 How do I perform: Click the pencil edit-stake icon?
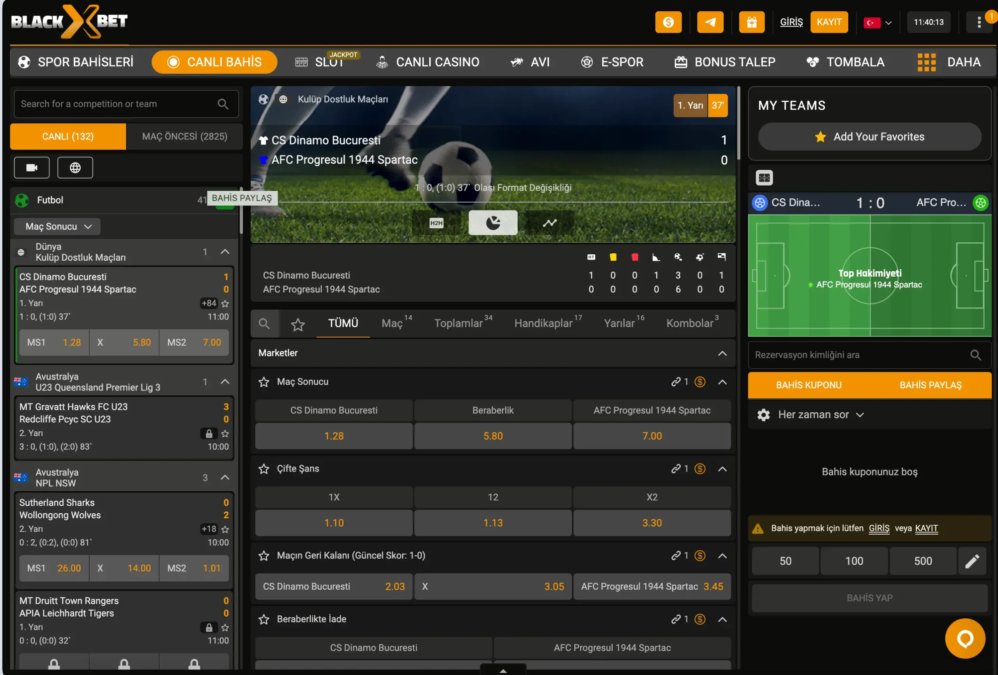[x=972, y=561]
